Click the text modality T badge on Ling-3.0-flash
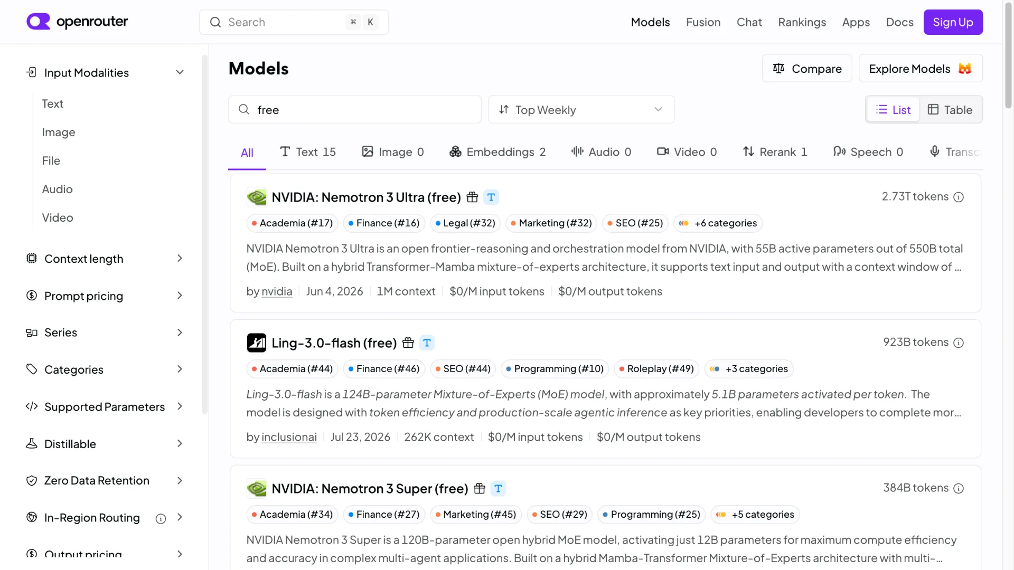 (427, 343)
